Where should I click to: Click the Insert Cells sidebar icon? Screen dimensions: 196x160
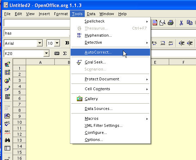[7, 72]
